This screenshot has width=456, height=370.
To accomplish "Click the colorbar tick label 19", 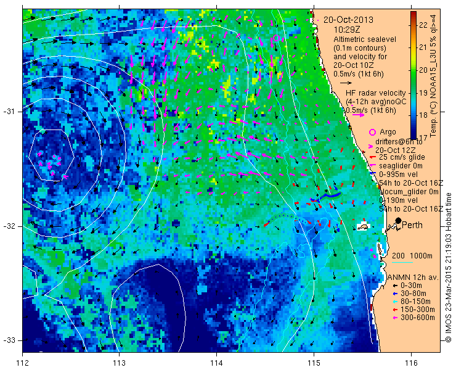I will (423, 93).
